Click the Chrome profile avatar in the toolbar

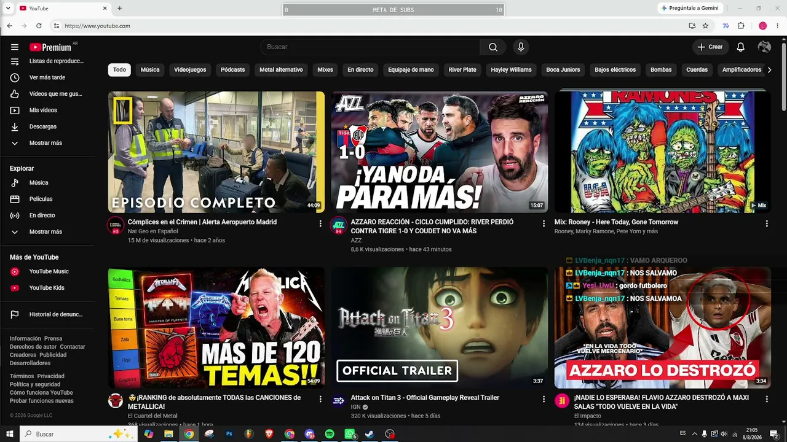point(763,26)
